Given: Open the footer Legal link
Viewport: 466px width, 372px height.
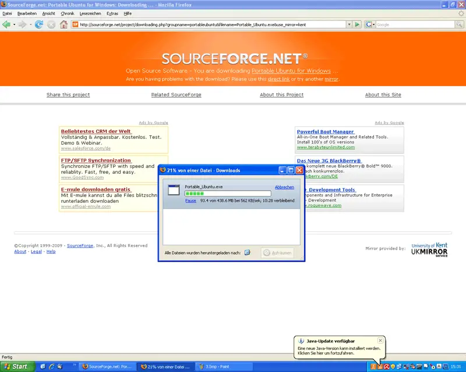Looking at the screenshot, I should point(36,251).
